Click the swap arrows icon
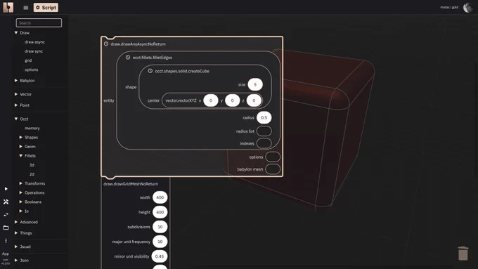478x269 pixels. click(6, 215)
